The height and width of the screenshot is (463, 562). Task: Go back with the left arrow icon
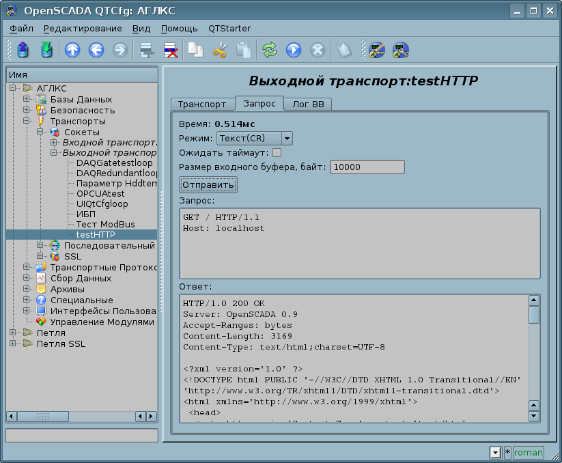[x=96, y=50]
